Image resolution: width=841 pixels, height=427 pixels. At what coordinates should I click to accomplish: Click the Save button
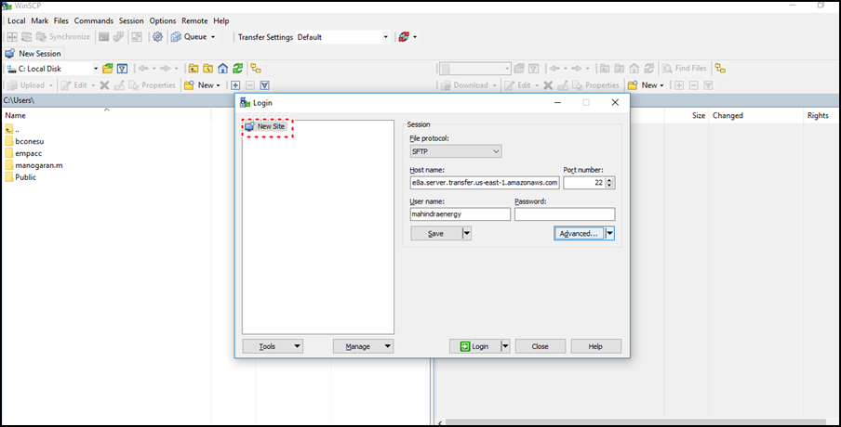tap(436, 233)
